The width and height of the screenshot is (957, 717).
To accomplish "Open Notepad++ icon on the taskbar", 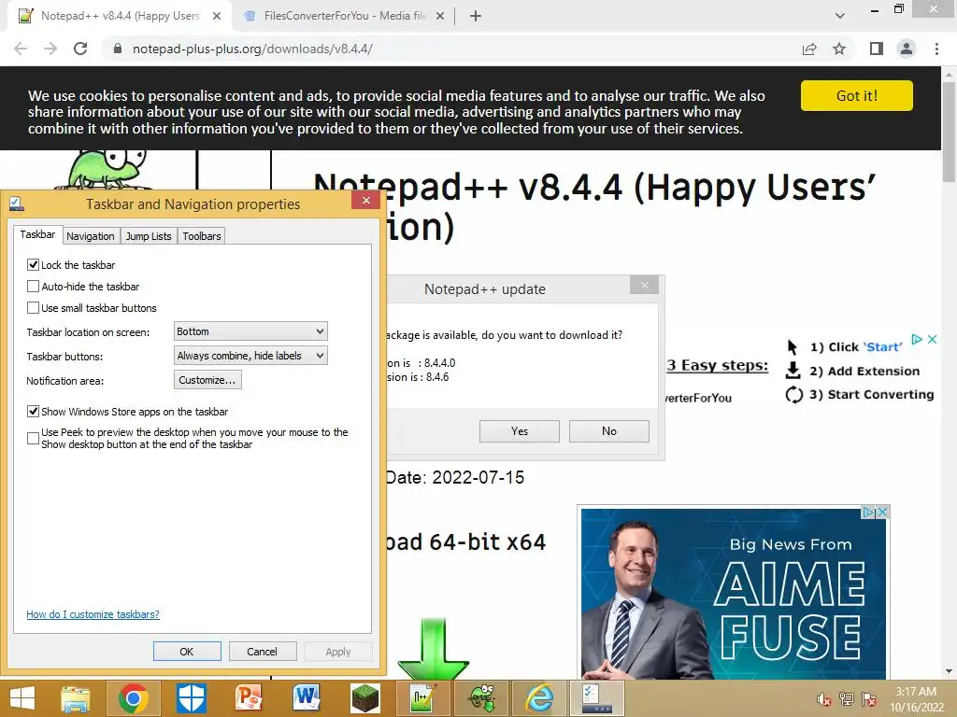I will (423, 698).
